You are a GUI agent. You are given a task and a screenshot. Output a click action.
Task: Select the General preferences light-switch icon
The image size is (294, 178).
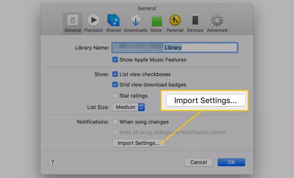pyautogui.click(x=72, y=20)
